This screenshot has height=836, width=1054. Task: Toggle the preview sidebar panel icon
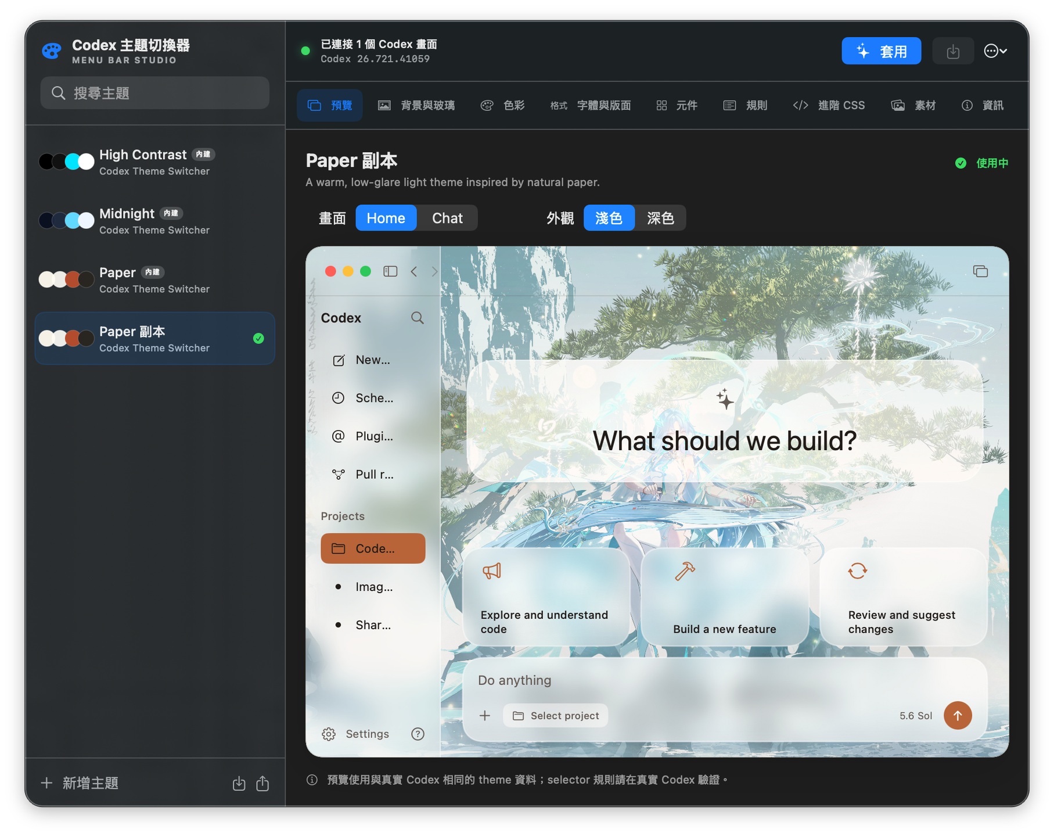point(390,271)
